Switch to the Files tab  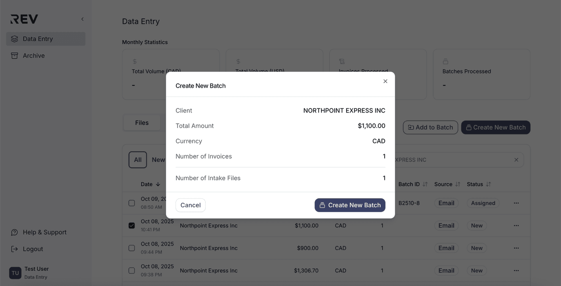tap(142, 122)
